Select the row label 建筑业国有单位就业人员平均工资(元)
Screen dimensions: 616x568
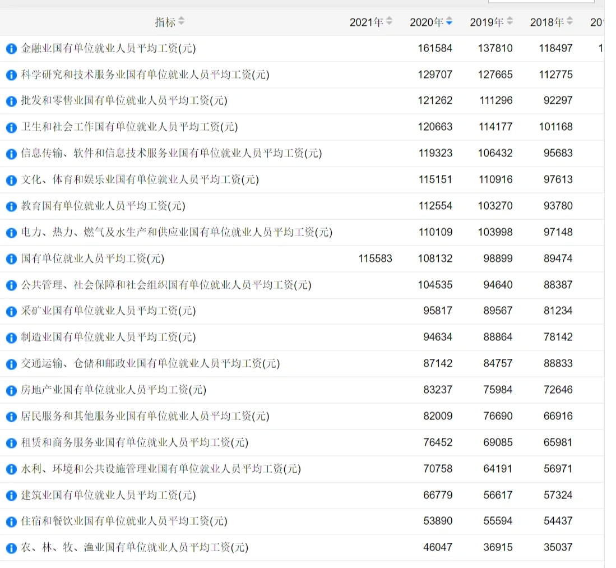coord(108,495)
